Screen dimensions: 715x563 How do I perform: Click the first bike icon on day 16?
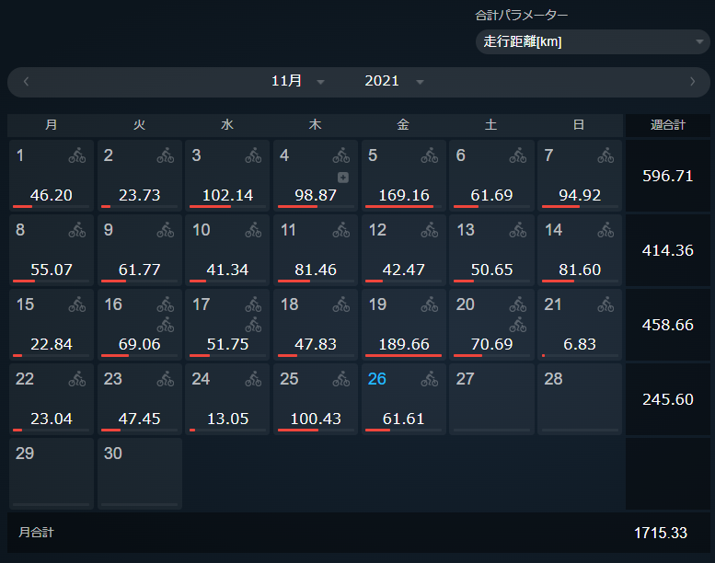(x=166, y=304)
